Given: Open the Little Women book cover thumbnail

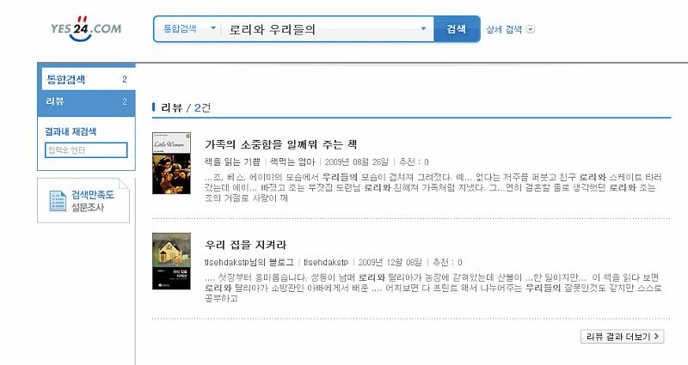Looking at the screenshot, I should click(171, 163).
